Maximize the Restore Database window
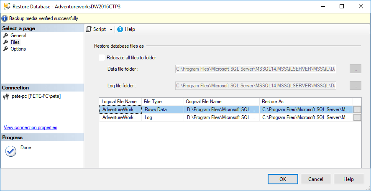Viewport: 371px width, 191px height. tap(341, 7)
